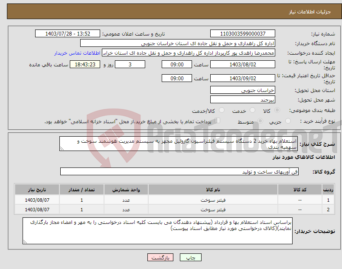Toggle the Islamic treasury bonds payment checkbox
This screenshot has height=269, width=342.
point(218,121)
